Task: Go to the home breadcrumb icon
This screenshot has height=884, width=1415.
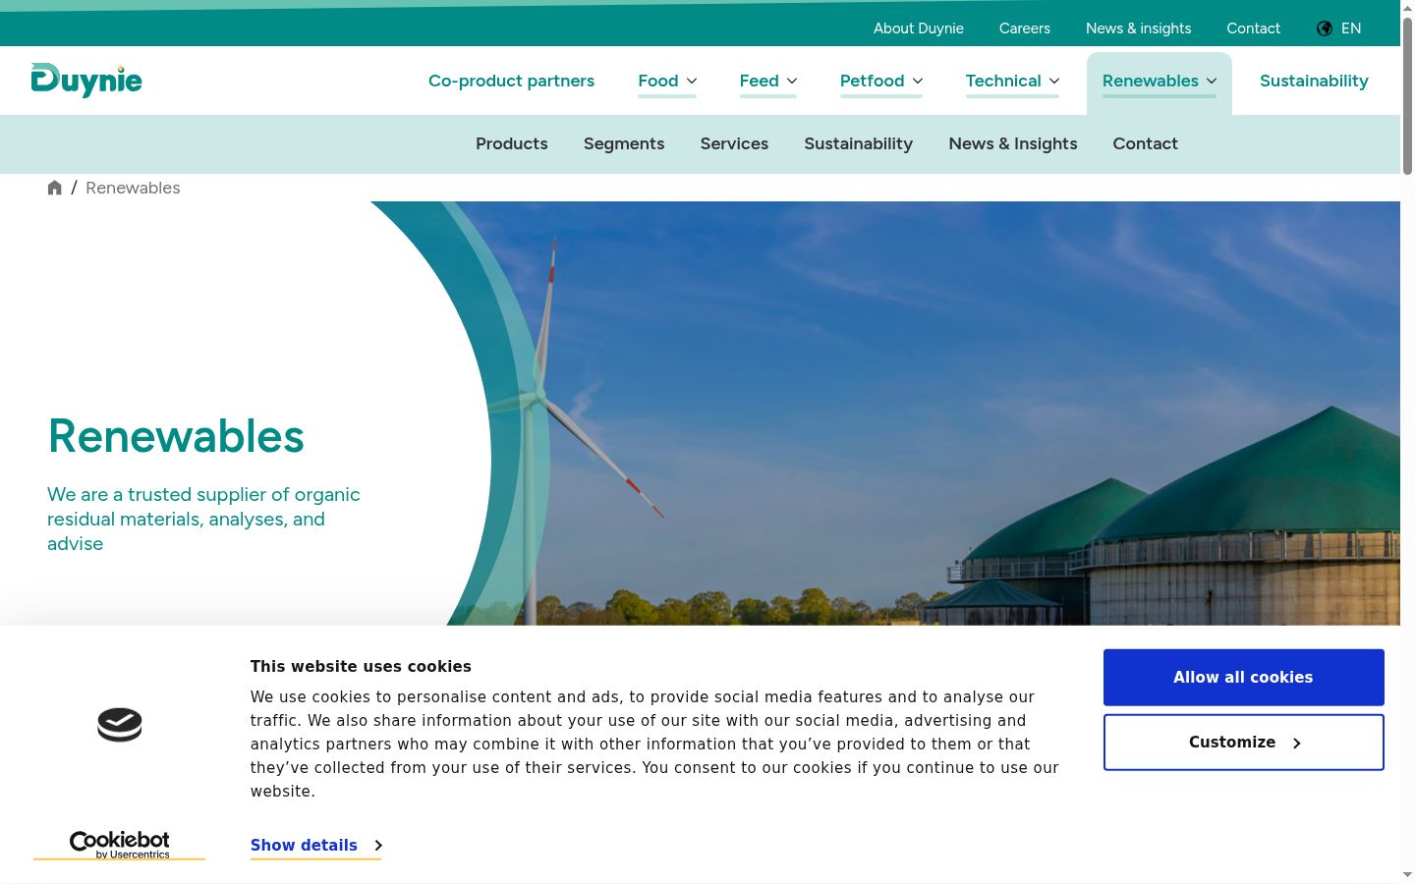Action: [x=55, y=188]
